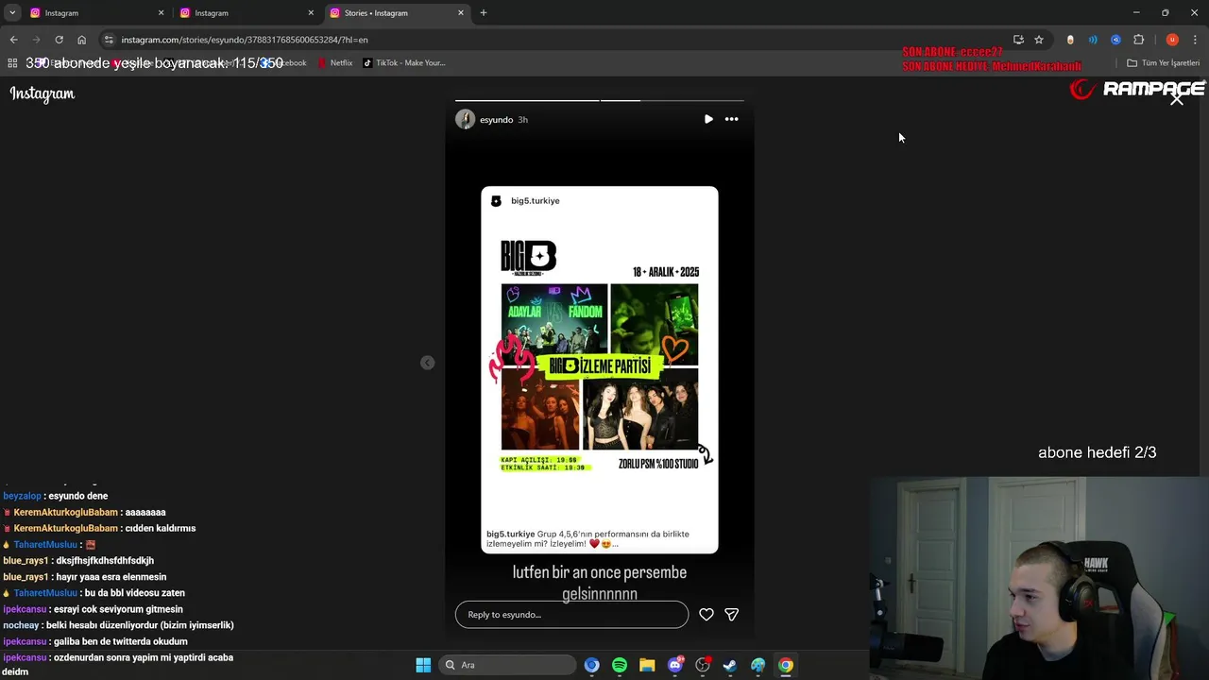
Task: Open the story options three-dot menu
Action: pos(731,119)
